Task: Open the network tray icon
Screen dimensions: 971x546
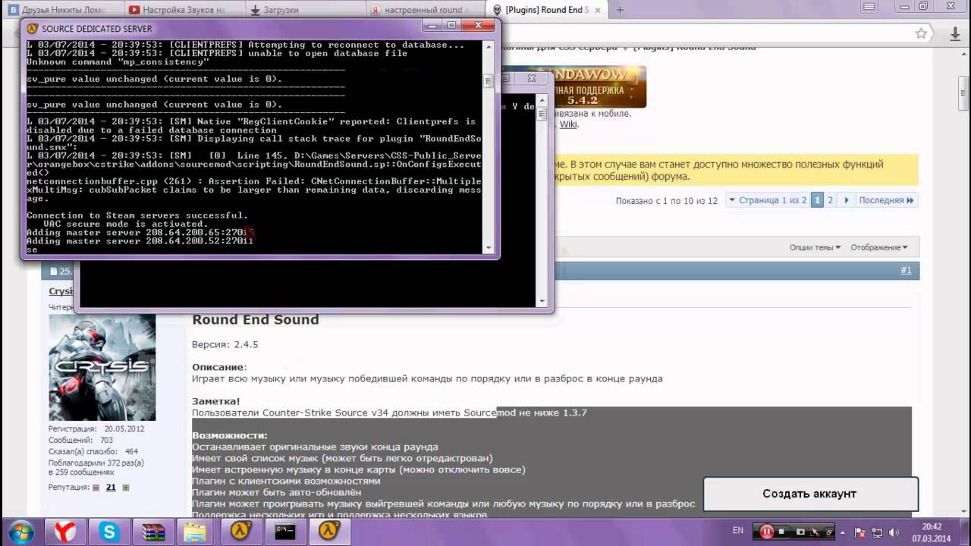Action: point(878,532)
